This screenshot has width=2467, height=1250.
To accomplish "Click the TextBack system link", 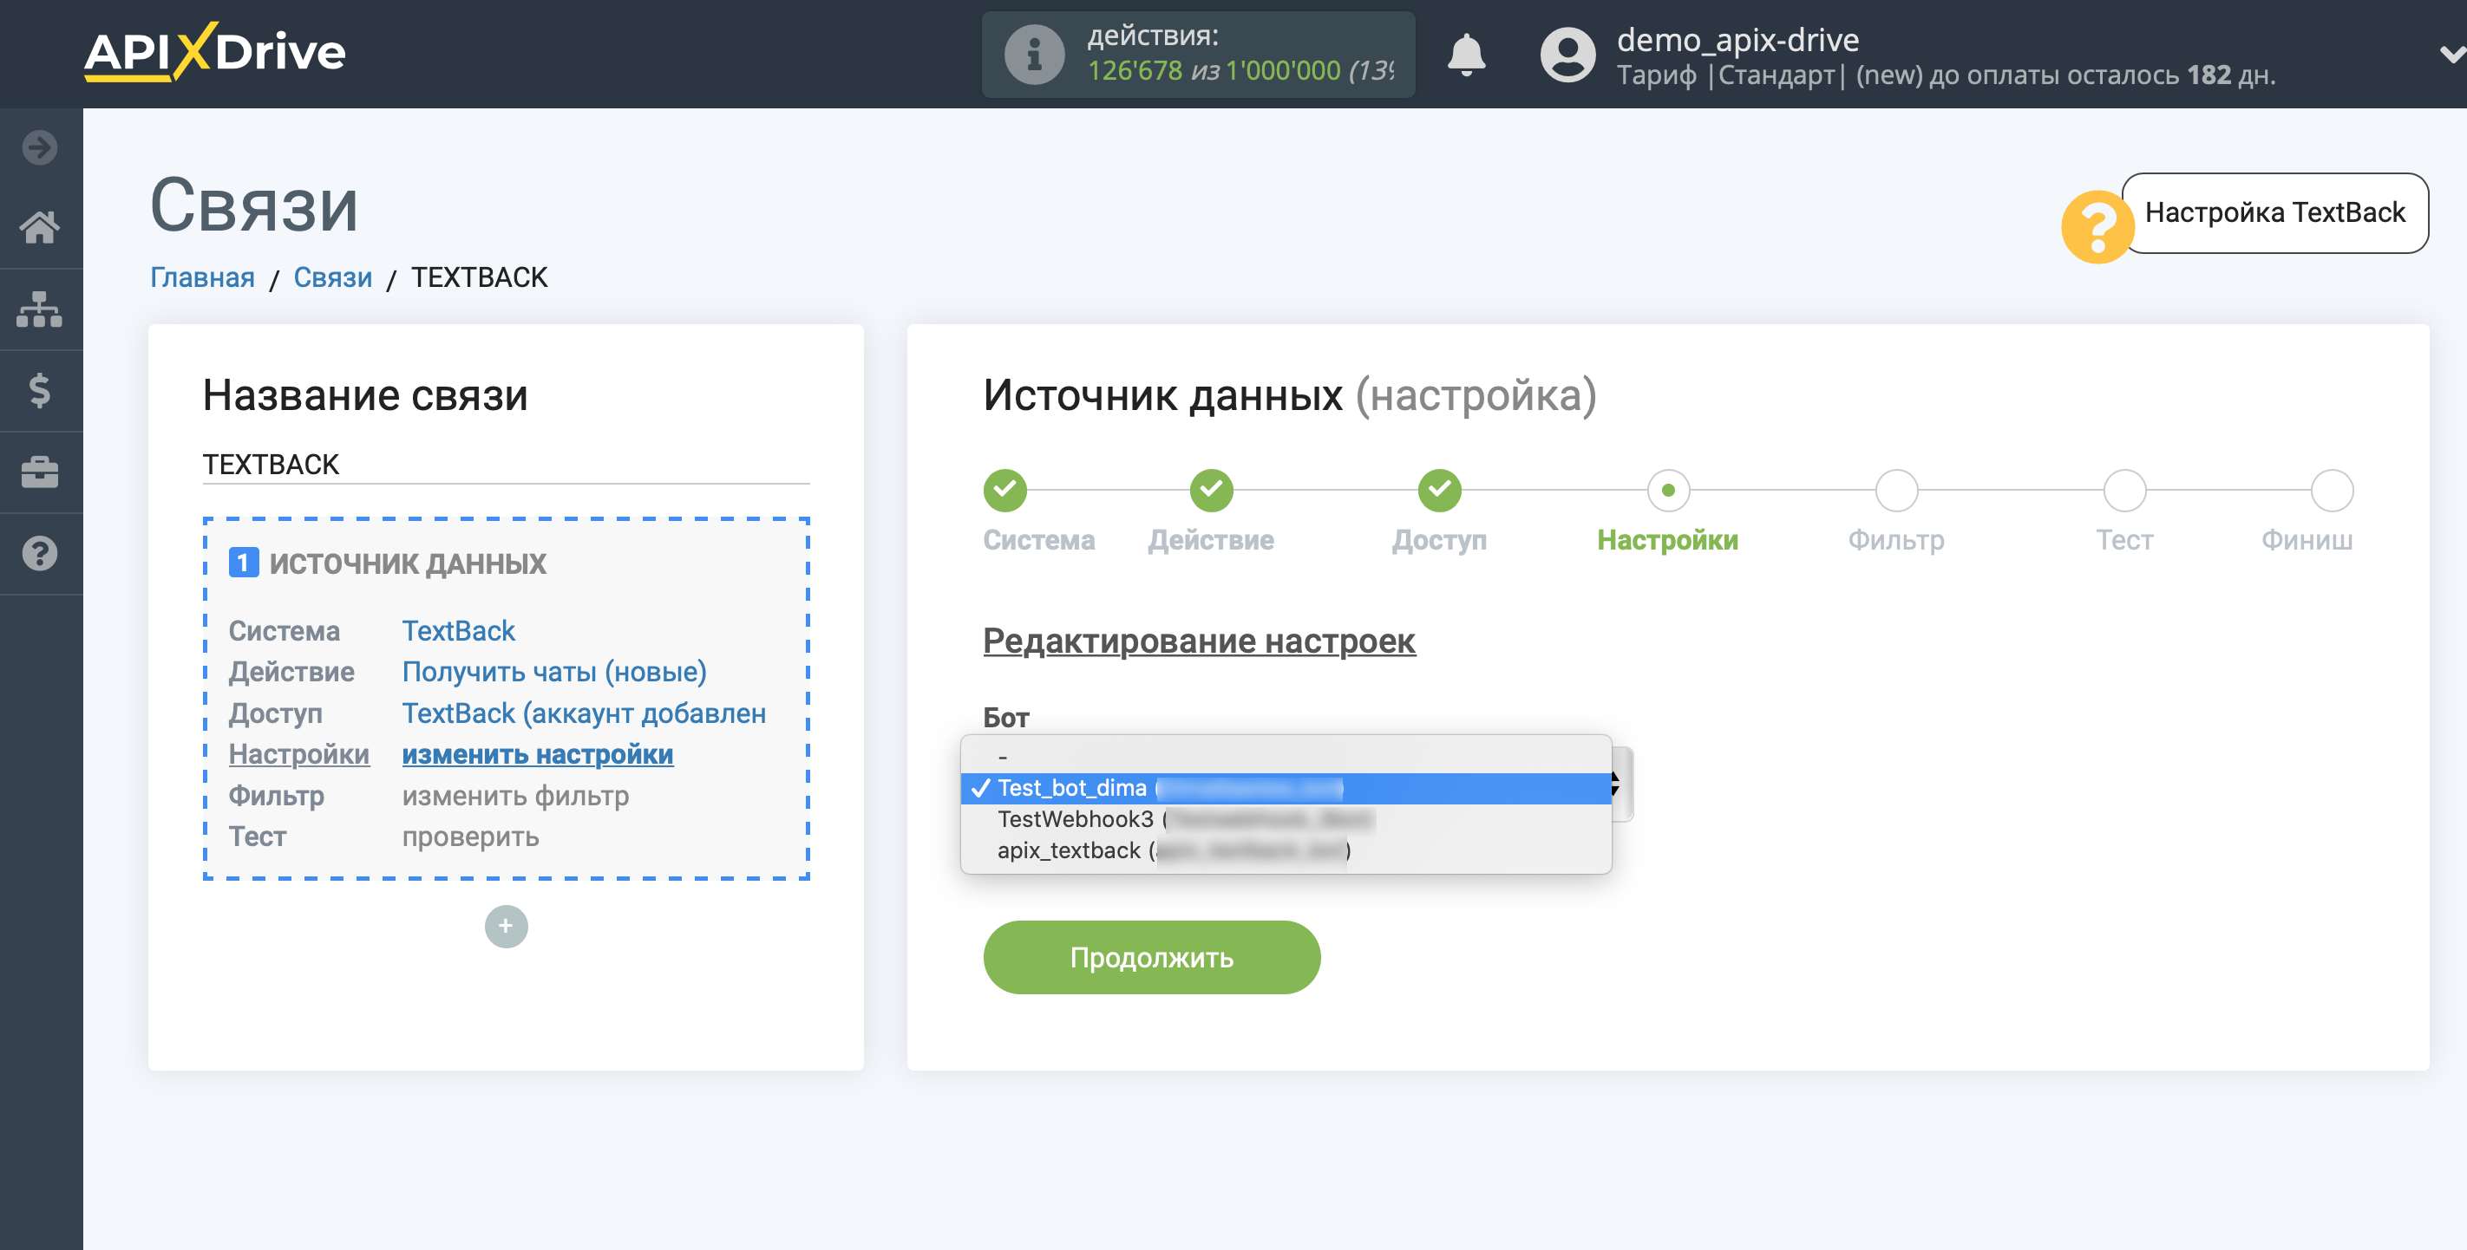I will (458, 631).
